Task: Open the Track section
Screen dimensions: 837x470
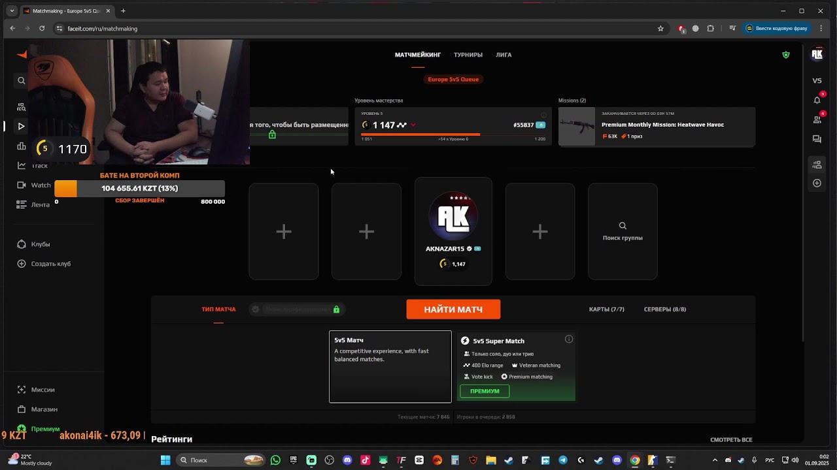Action: pos(32,165)
